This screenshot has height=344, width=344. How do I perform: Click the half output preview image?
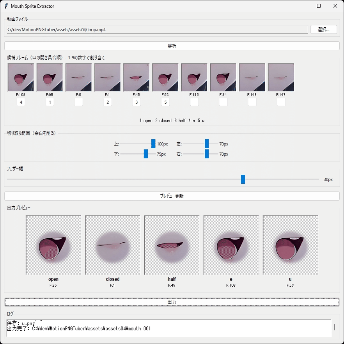(x=172, y=245)
